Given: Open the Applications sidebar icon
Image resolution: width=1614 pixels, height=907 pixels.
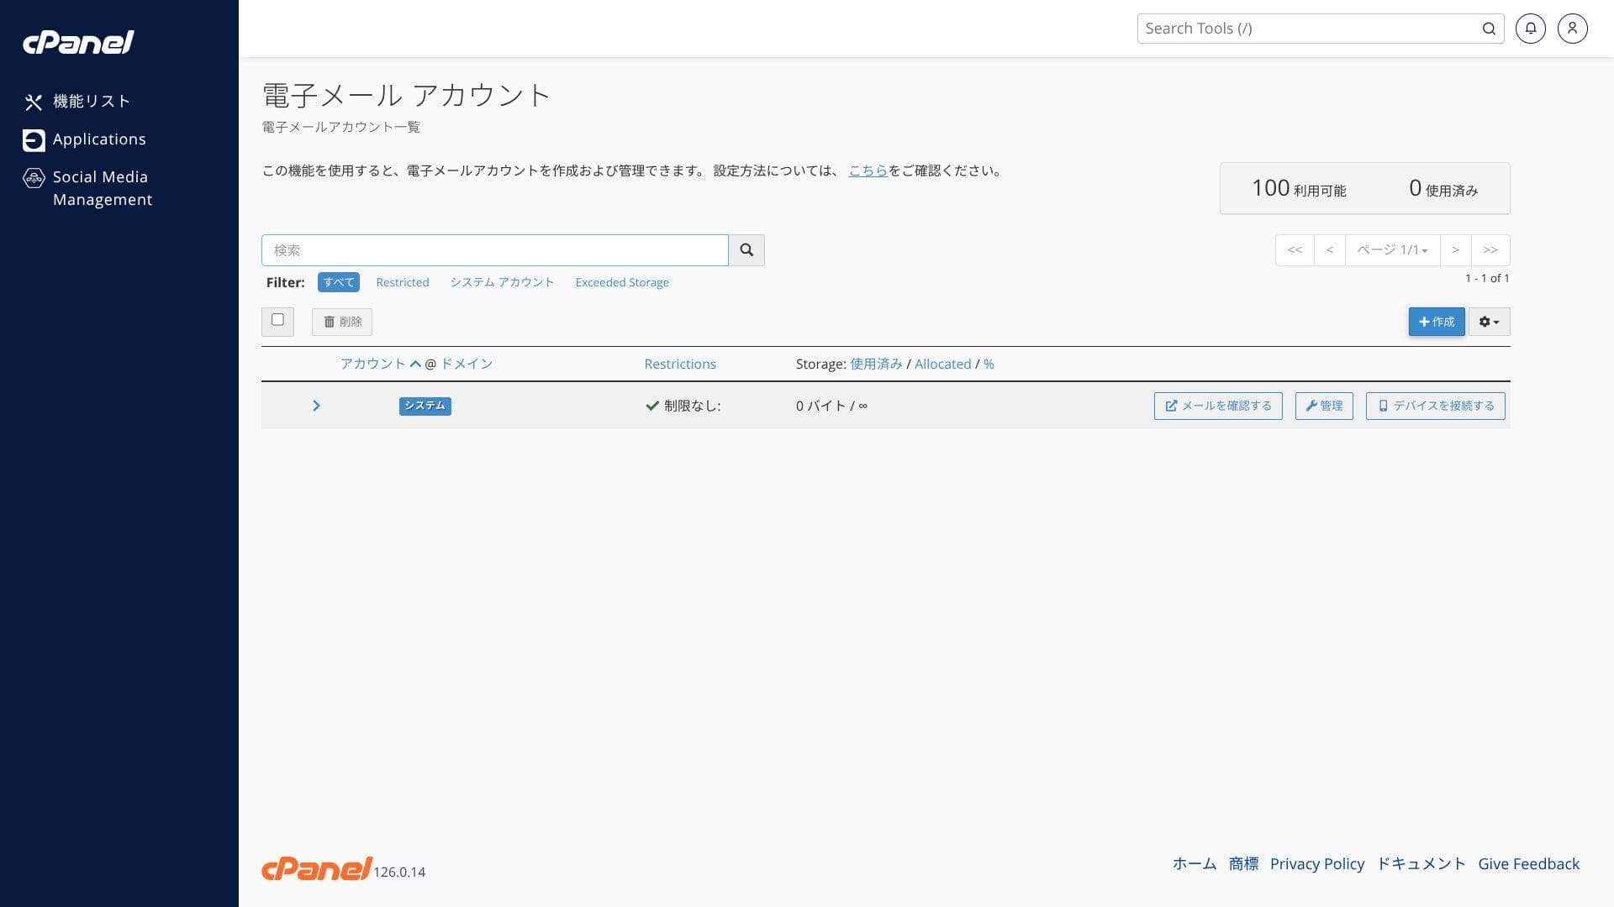Looking at the screenshot, I should click(34, 140).
